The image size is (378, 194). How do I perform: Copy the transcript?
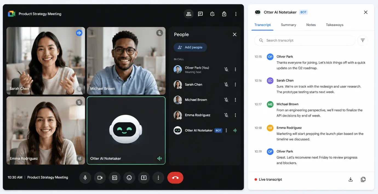(x=363, y=179)
